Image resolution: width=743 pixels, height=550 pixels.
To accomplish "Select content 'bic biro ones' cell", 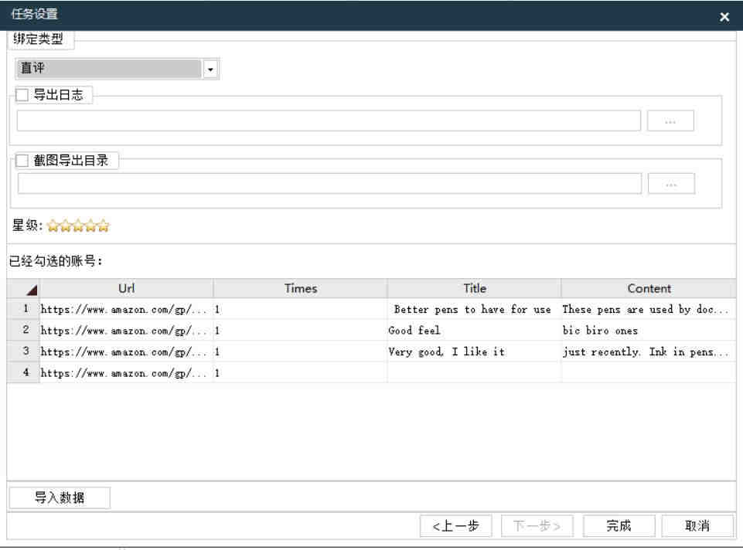I will pos(649,331).
